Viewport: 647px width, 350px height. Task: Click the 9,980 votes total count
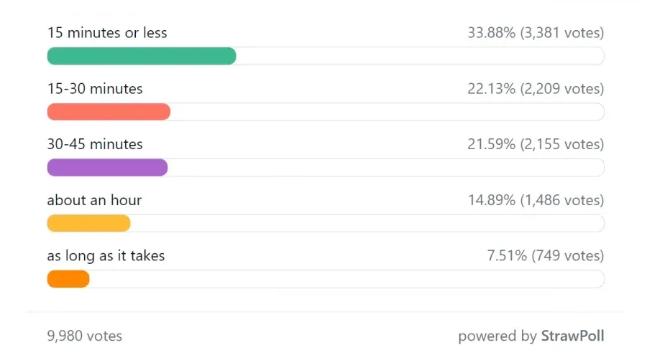85,336
